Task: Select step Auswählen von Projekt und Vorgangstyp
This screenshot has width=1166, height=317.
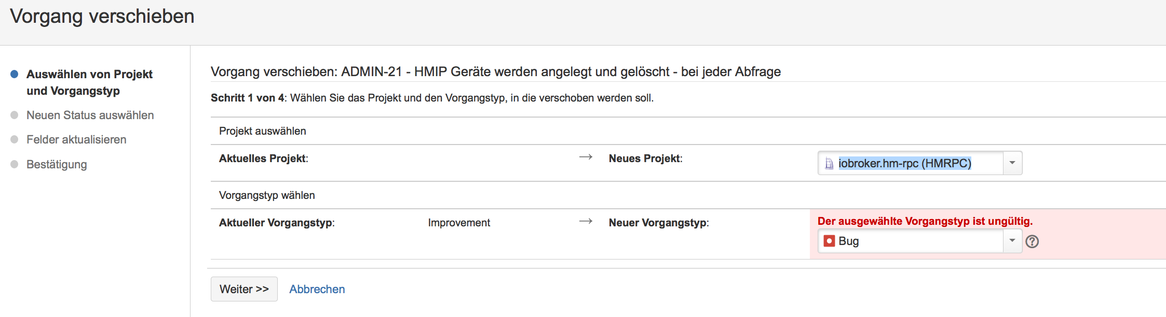Action: coord(89,82)
